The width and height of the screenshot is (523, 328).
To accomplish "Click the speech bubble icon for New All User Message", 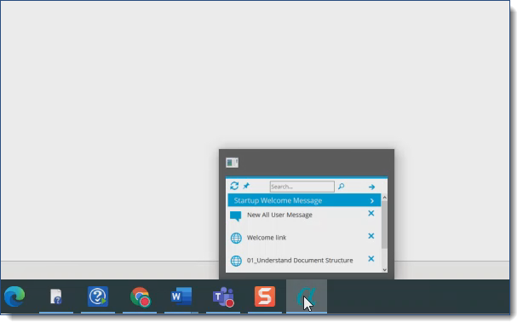I will 235,216.
